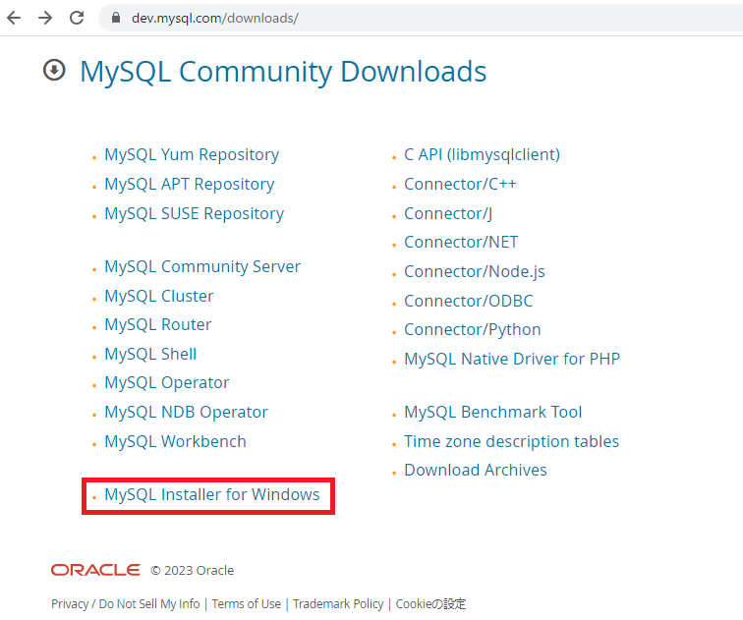This screenshot has height=620, width=743.
Task: Open Download Archives
Action: point(476,471)
